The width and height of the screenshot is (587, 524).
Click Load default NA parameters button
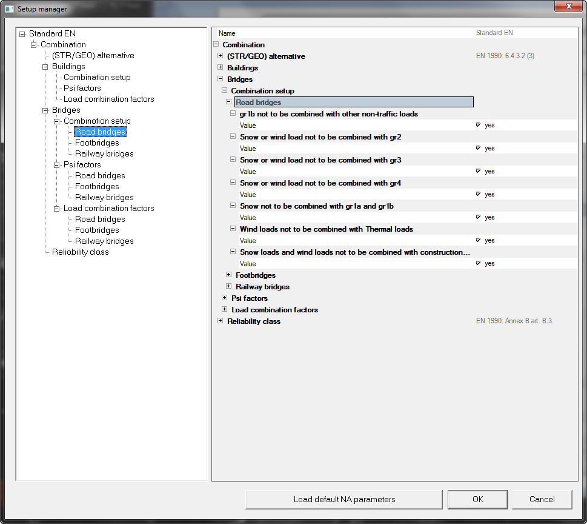click(344, 499)
